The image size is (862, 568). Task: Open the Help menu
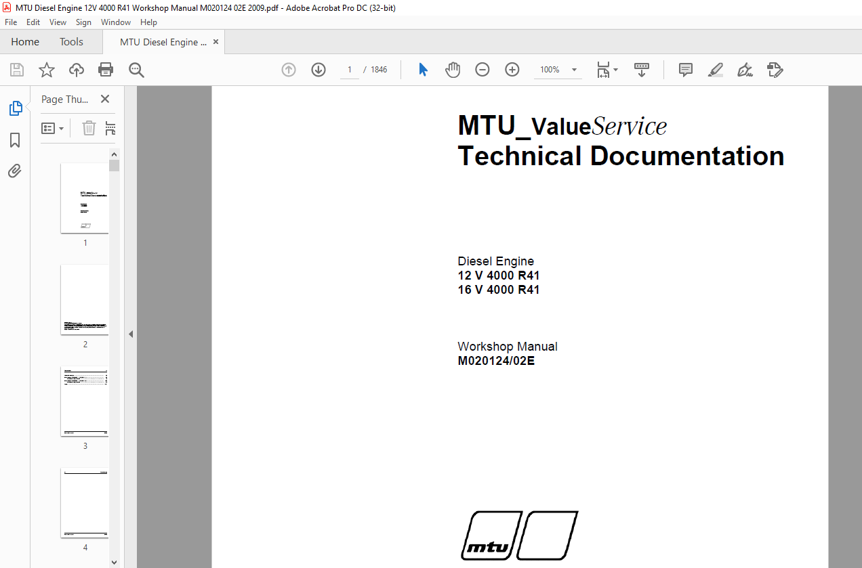click(148, 22)
